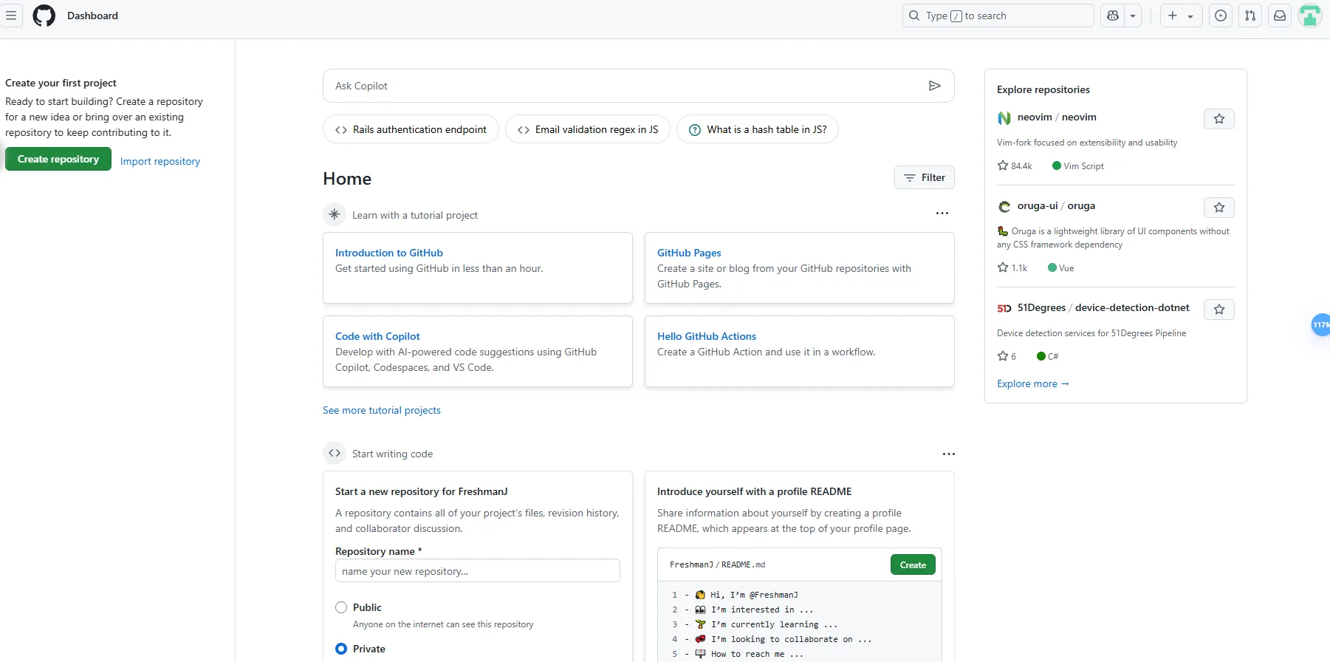Viewport: 1330px width, 662px height.
Task: Star the 51Degrees device-detection-dotnet repository
Action: [1219, 310]
